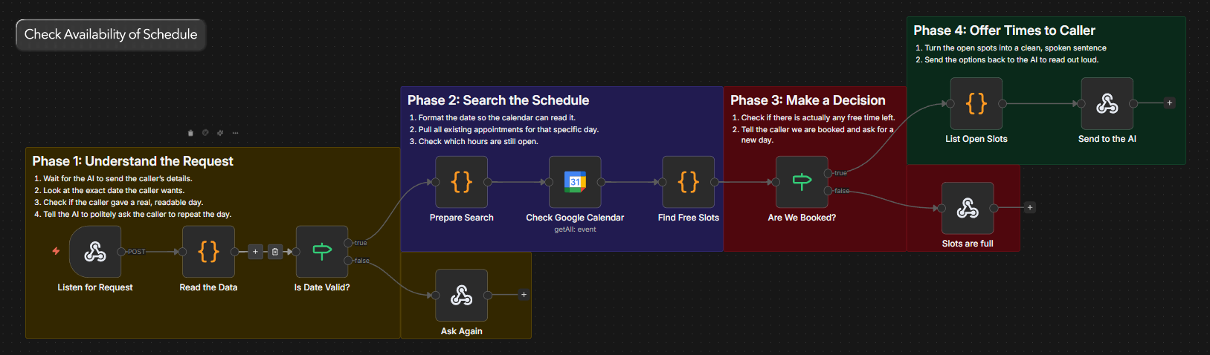Open the three-dots menu above Phase 1 sticky

coord(235,133)
